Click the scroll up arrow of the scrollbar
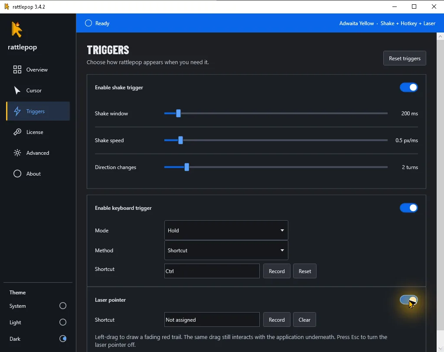 pos(440,36)
